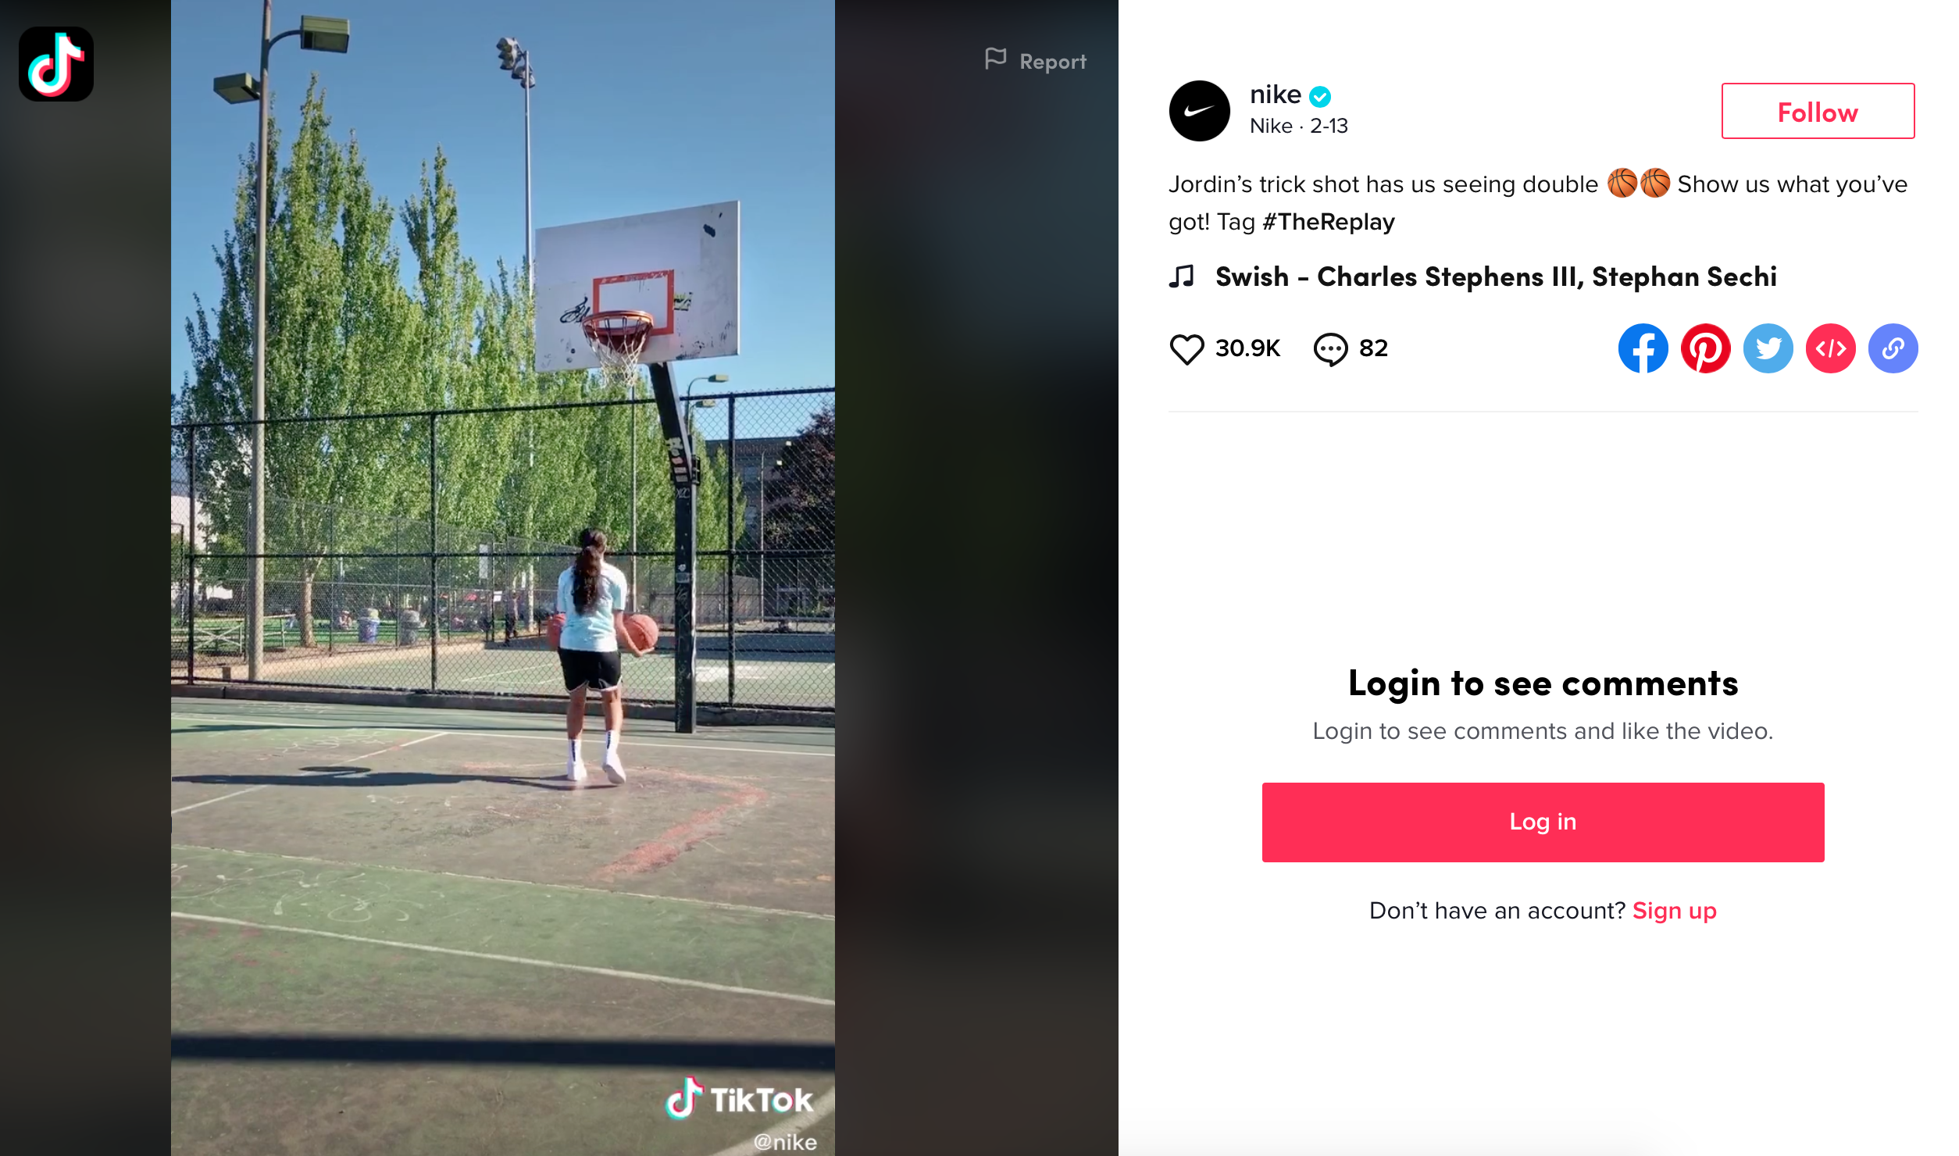This screenshot has height=1156, width=1959.
Task: Click the red Log in button
Action: pos(1543,822)
